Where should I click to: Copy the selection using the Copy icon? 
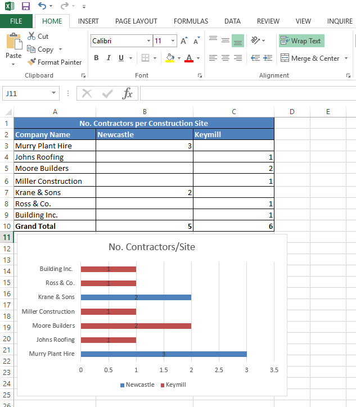coord(31,49)
